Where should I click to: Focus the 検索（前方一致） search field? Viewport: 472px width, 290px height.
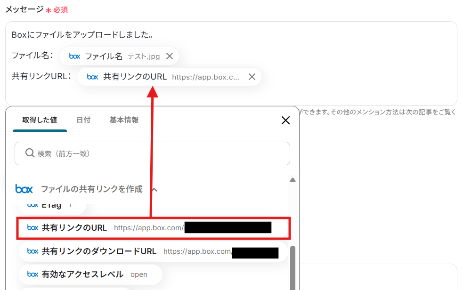coord(152,153)
